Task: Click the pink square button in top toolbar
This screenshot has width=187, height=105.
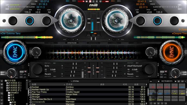Action: coord(90,1)
